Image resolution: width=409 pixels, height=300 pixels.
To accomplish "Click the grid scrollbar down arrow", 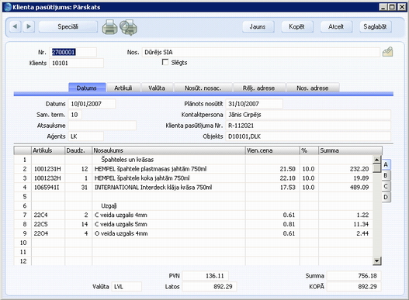I will (377, 260).
